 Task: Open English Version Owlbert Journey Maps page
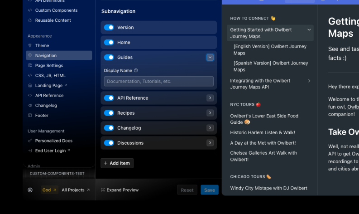[270, 49]
